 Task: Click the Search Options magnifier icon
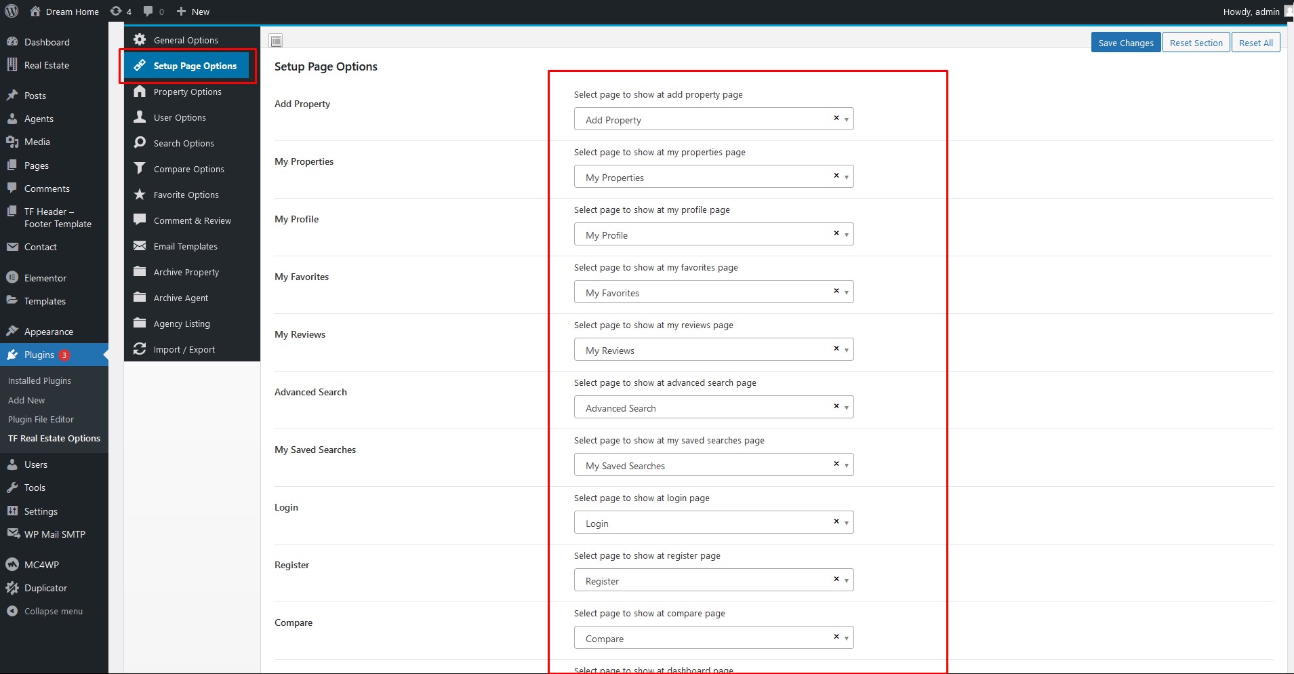(x=140, y=142)
